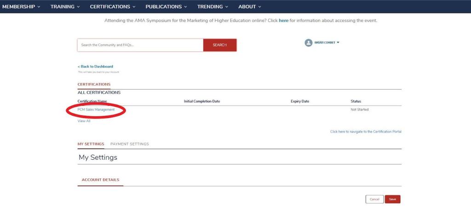Navigate to the Certification Portal link
471x207 pixels.
(366, 132)
